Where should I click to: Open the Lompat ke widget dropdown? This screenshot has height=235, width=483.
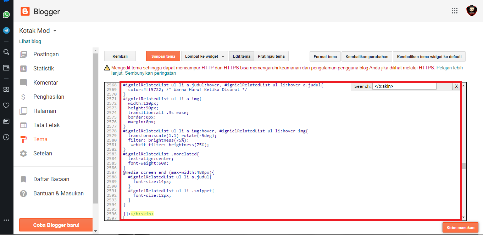coord(205,56)
